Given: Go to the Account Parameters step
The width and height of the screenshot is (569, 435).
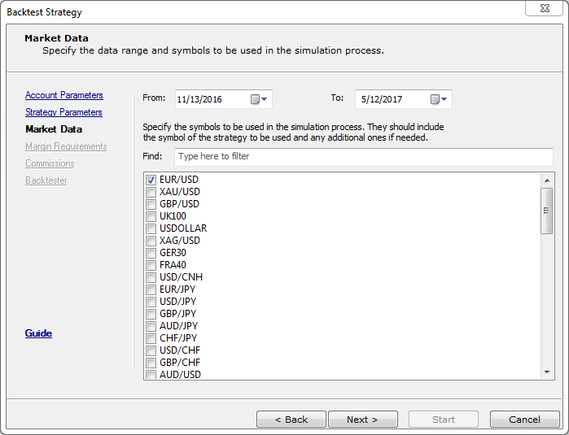Looking at the screenshot, I should click(64, 95).
